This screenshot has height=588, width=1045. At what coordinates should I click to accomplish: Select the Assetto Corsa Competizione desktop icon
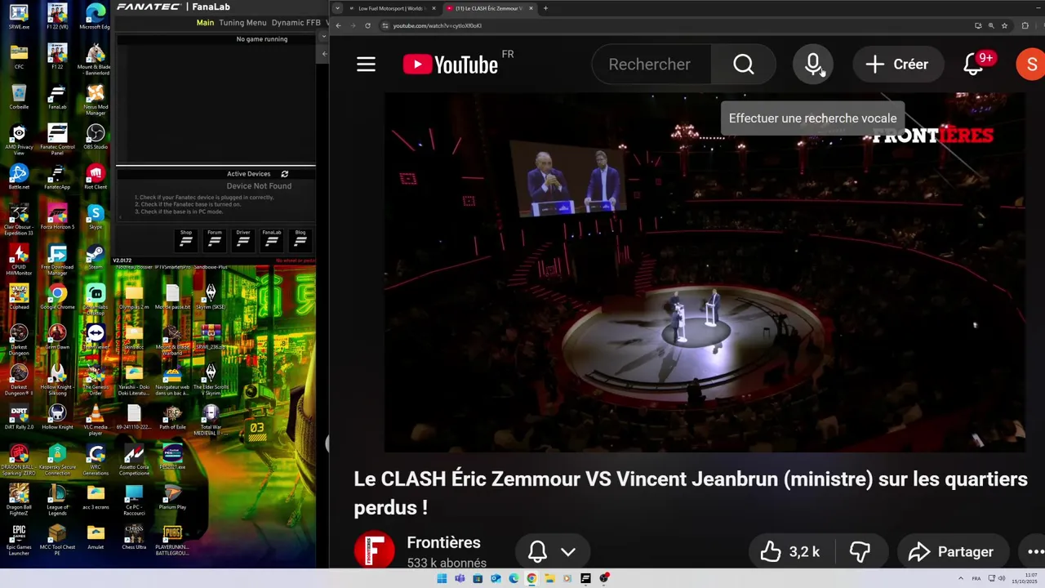click(x=134, y=460)
